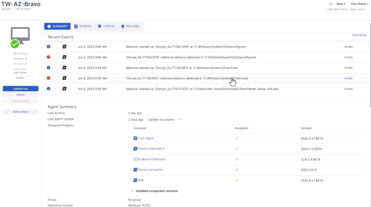Click info icon for TeamViewer cleanup event
371x207 pixels.
click(49, 89)
